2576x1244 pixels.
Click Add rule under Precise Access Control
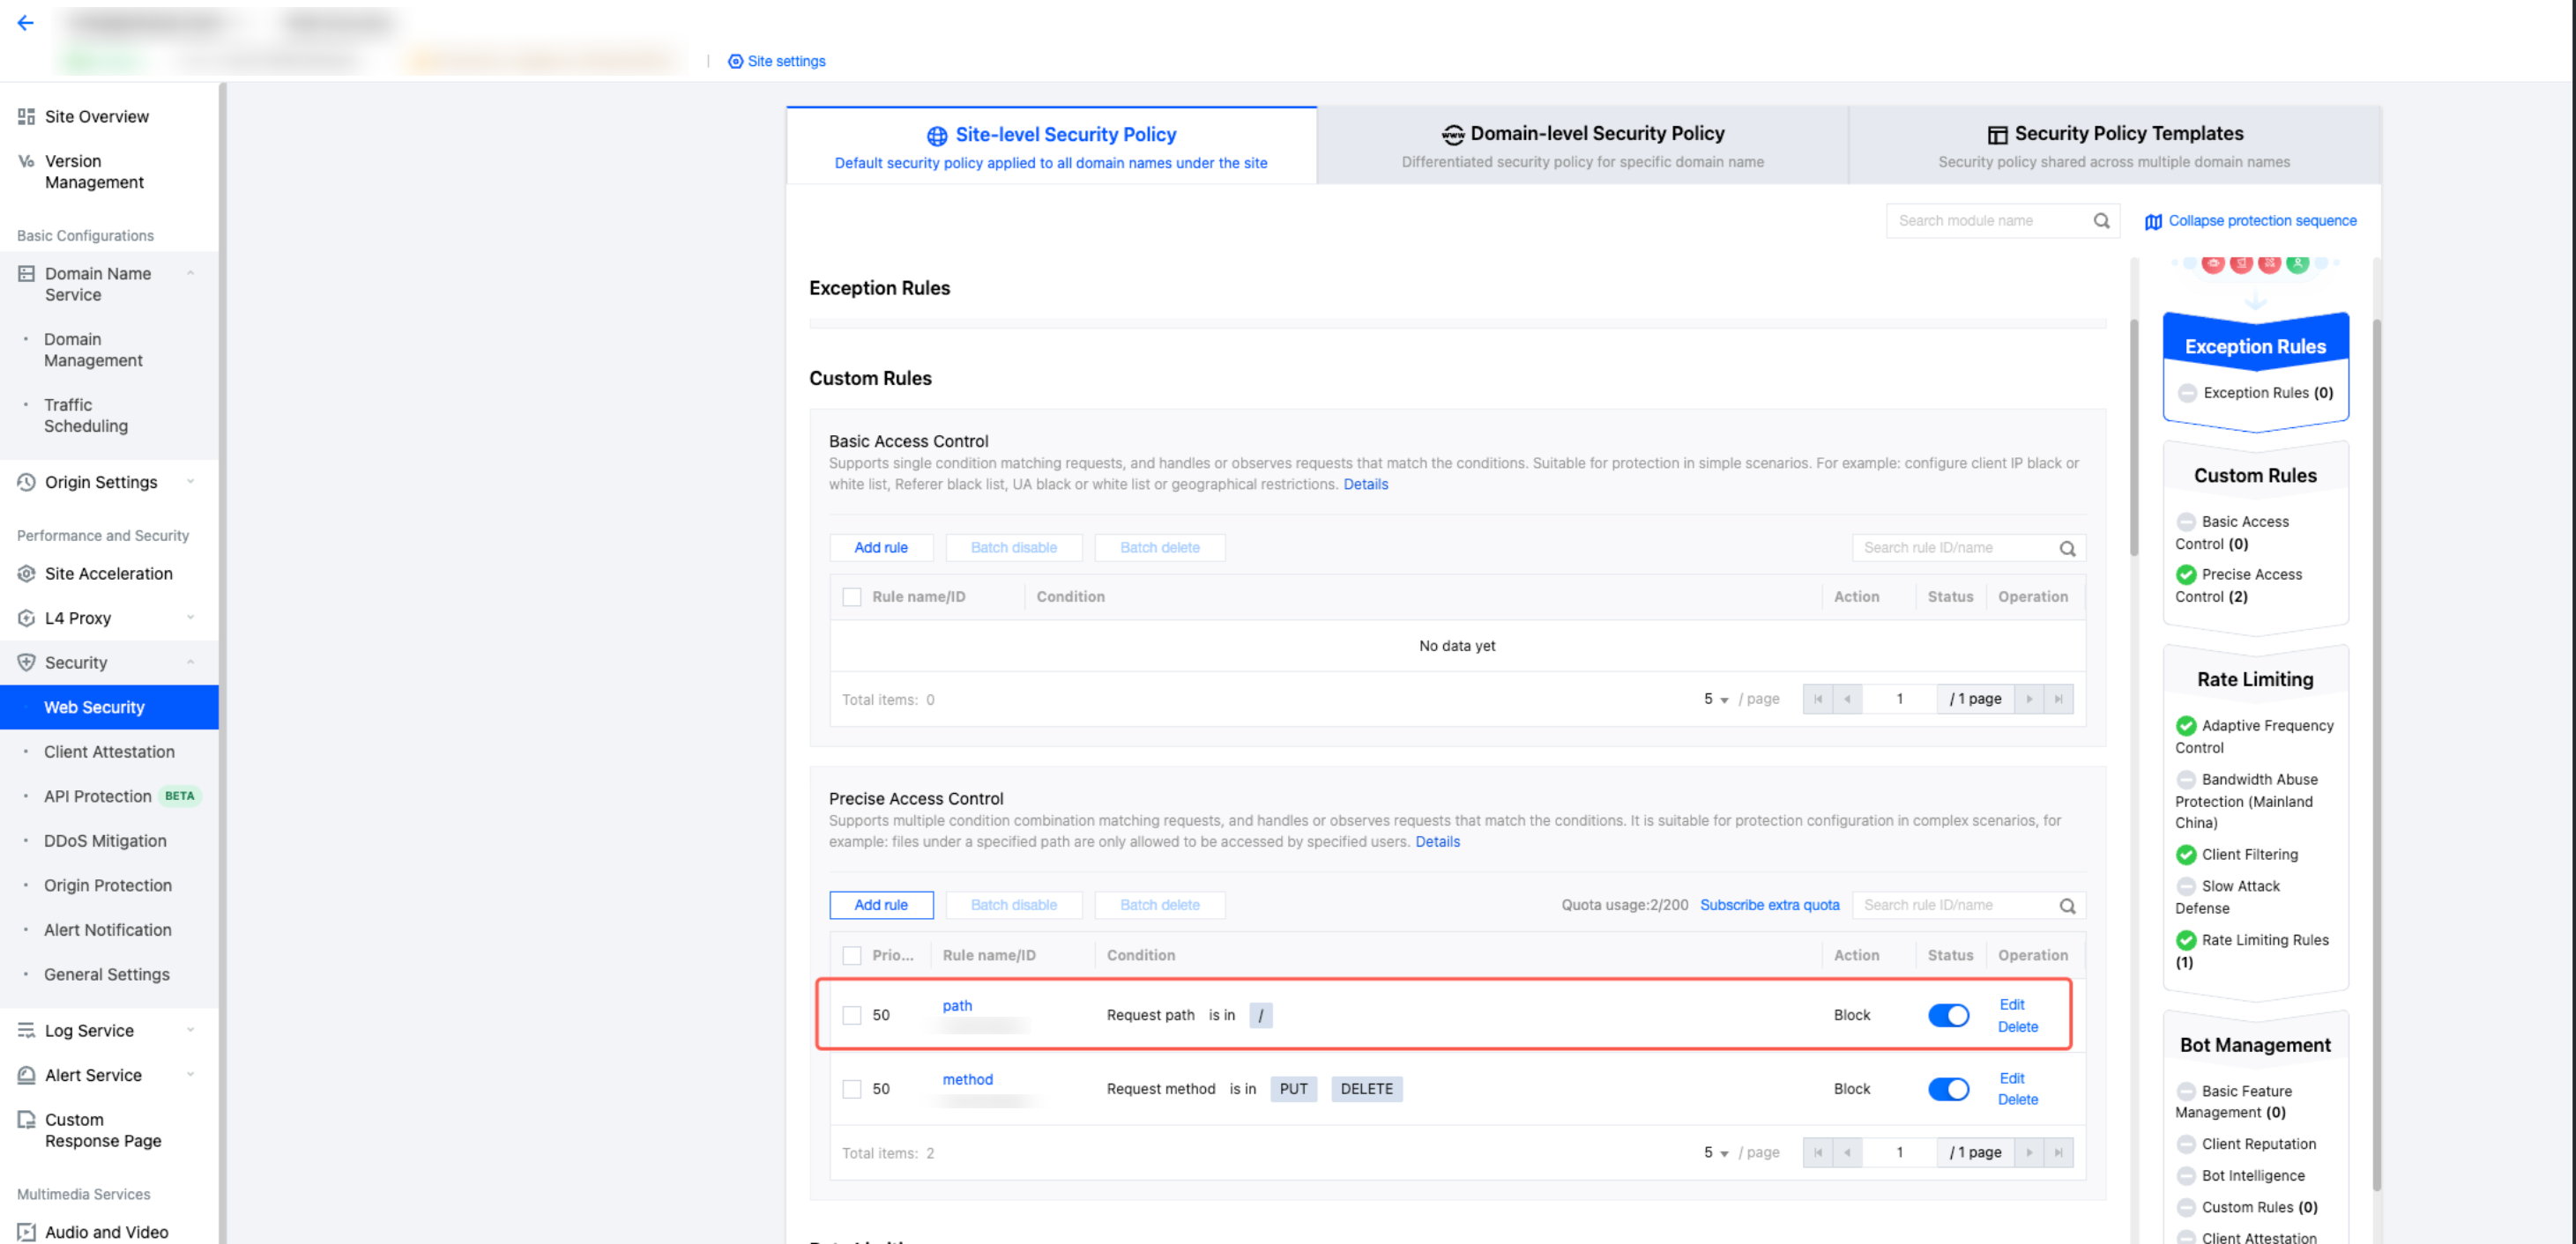(881, 906)
